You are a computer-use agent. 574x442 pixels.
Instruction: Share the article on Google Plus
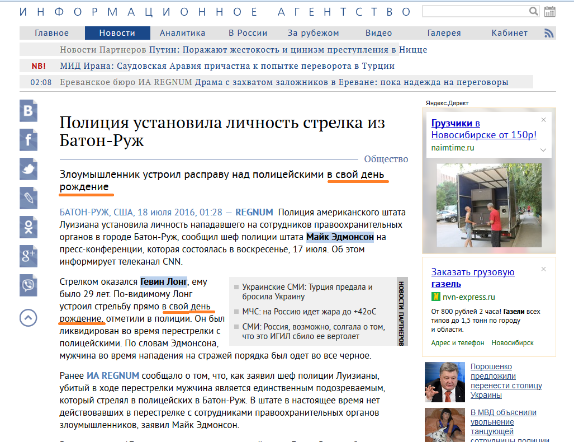point(29,256)
